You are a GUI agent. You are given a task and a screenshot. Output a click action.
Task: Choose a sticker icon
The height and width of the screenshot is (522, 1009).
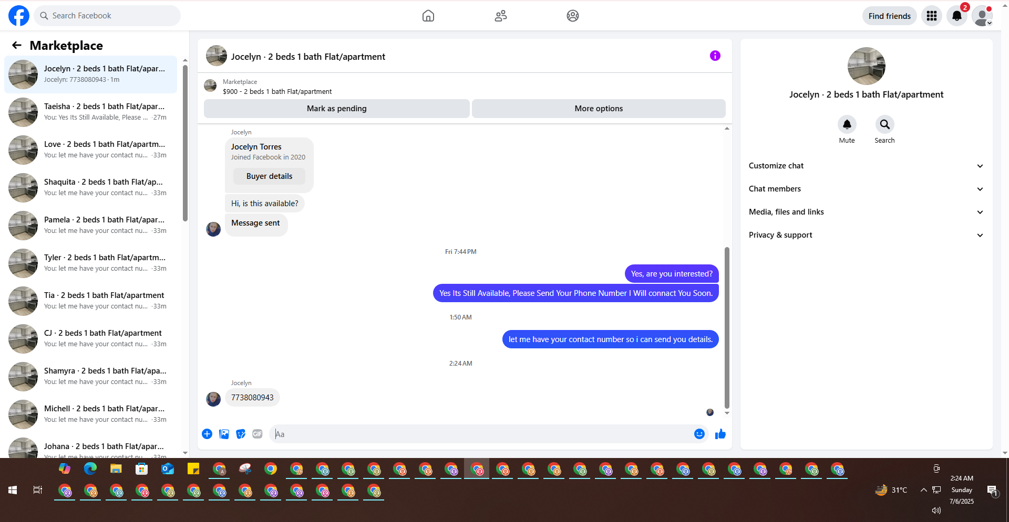point(241,434)
